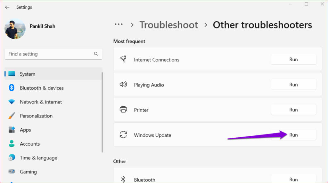Click the System monitor icon
The width and height of the screenshot is (328, 183).
12,74
